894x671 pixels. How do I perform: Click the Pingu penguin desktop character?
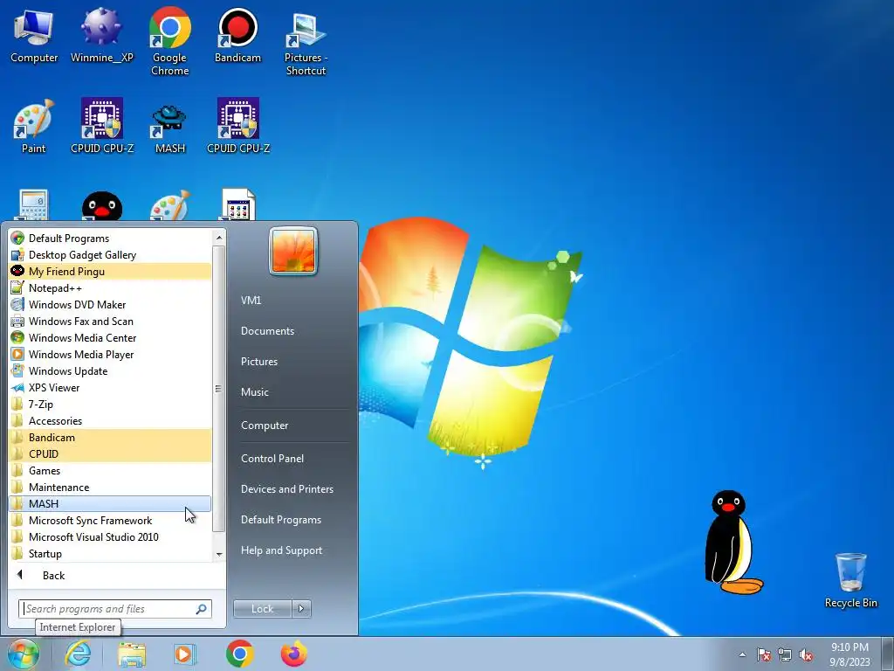point(732,543)
